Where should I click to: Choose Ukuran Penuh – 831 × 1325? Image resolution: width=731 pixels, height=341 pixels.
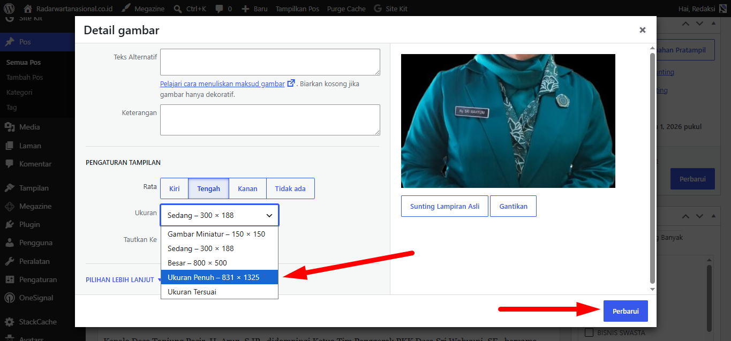(220, 277)
